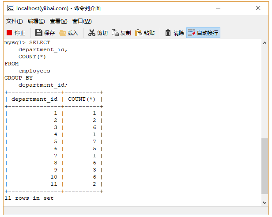Maximize the command line window
This screenshot has height=217, width=272.
pyautogui.click(x=238, y=8)
